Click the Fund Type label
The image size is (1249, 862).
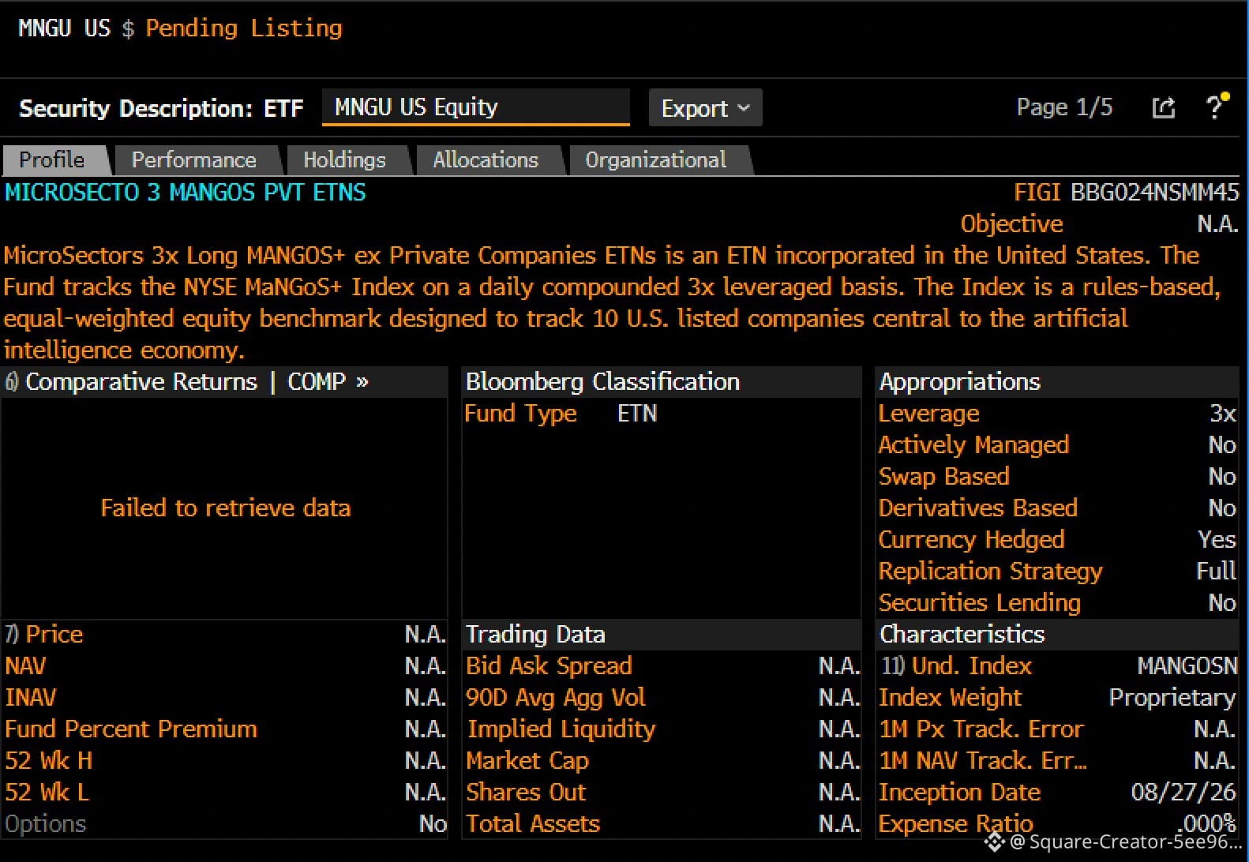[520, 414]
